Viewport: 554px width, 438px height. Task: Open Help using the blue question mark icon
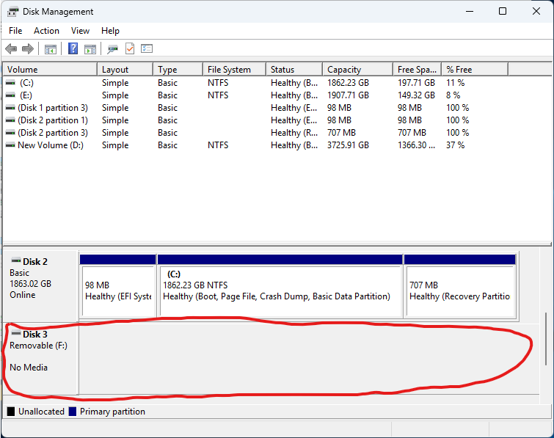[73, 49]
